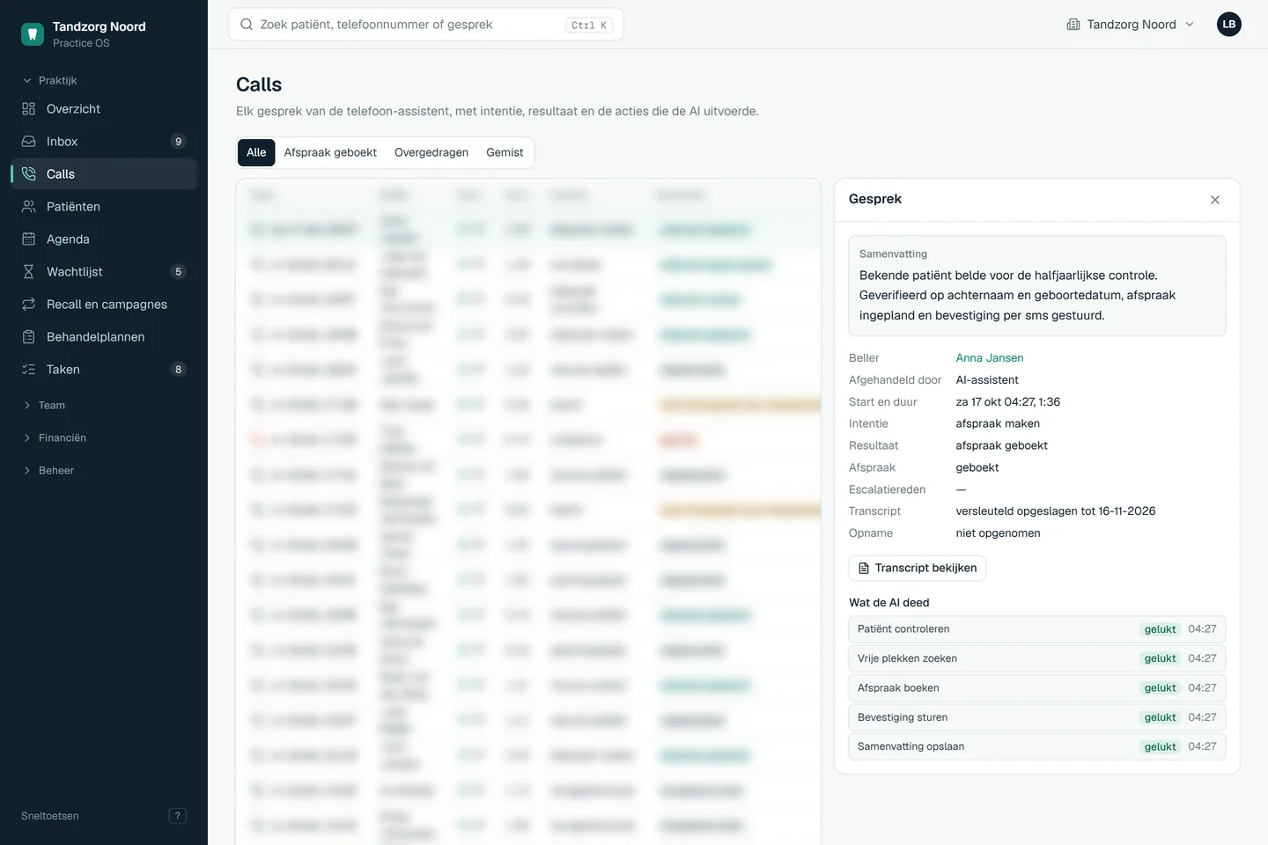Open the Behandelplannen clipboard icon

28,337
